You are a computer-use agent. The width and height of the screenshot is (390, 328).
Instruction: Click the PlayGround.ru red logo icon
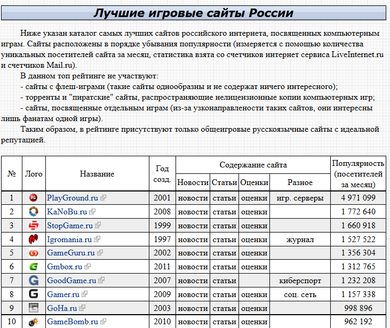coord(33,198)
